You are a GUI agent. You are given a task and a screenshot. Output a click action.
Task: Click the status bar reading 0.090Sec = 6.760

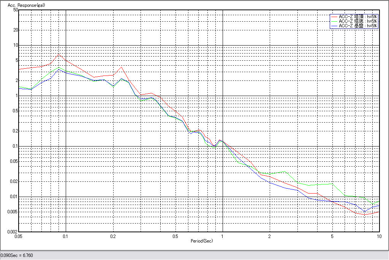tap(17, 255)
